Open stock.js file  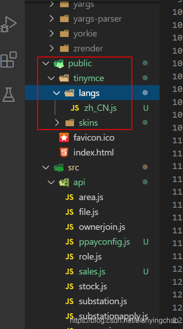click(93, 286)
